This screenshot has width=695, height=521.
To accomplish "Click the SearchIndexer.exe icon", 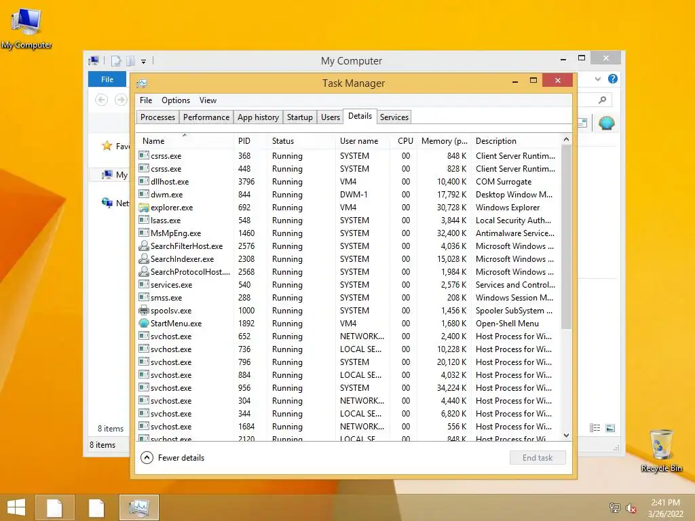I will pos(144,258).
